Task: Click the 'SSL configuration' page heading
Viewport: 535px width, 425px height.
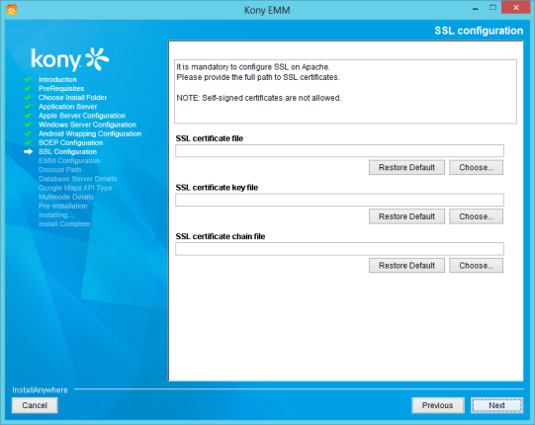Action: pyautogui.click(x=479, y=31)
